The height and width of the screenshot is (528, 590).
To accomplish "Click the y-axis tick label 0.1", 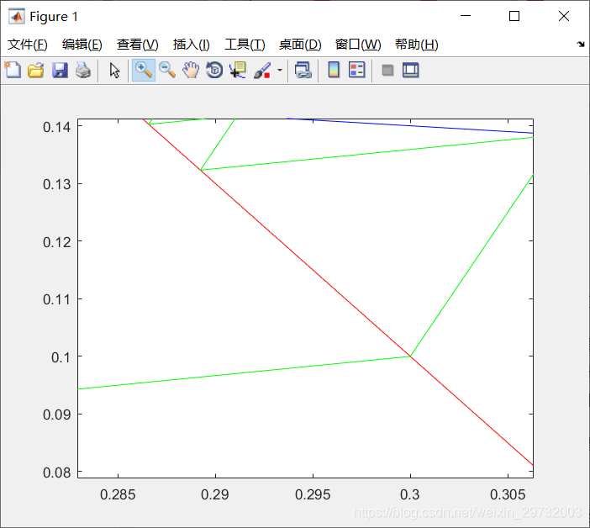I will coord(61,357).
